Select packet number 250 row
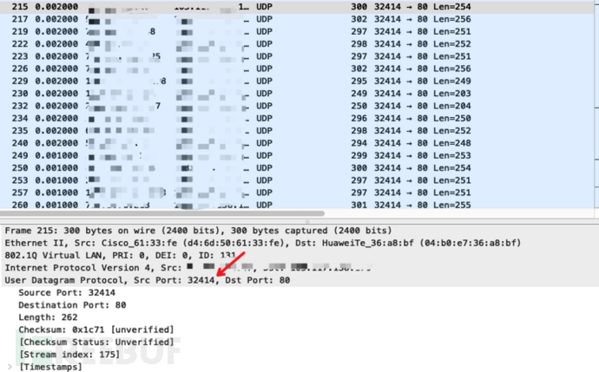599x372 pixels. [297, 168]
